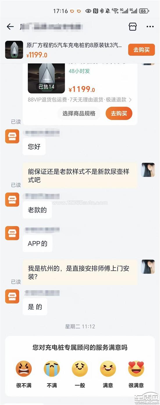
Task: Tap the back arrow icon
Action: click(10, 27)
